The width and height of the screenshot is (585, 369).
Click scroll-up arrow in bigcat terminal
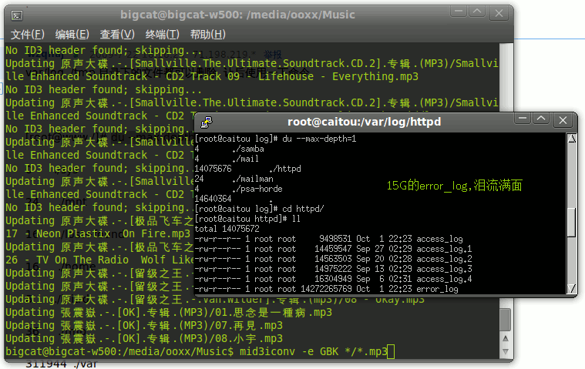[x=506, y=338]
